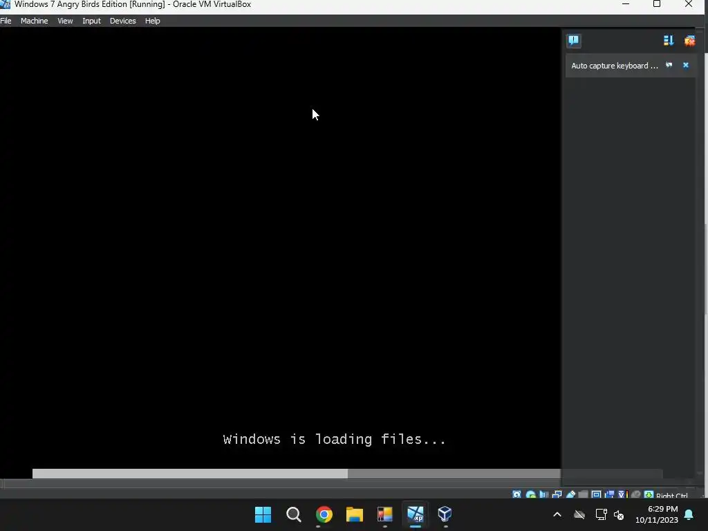Open the Help menu

click(153, 21)
